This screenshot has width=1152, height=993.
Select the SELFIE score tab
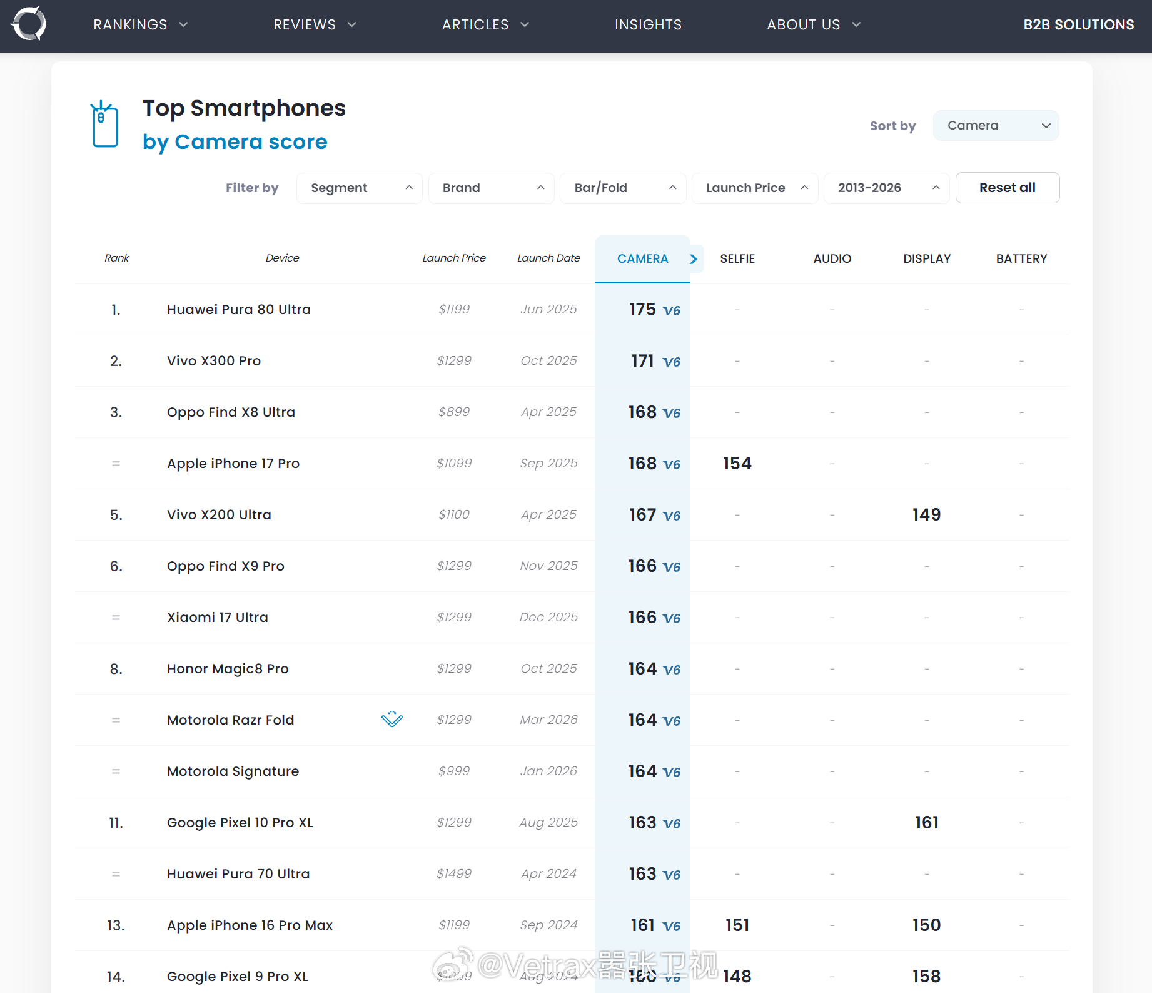tap(737, 258)
